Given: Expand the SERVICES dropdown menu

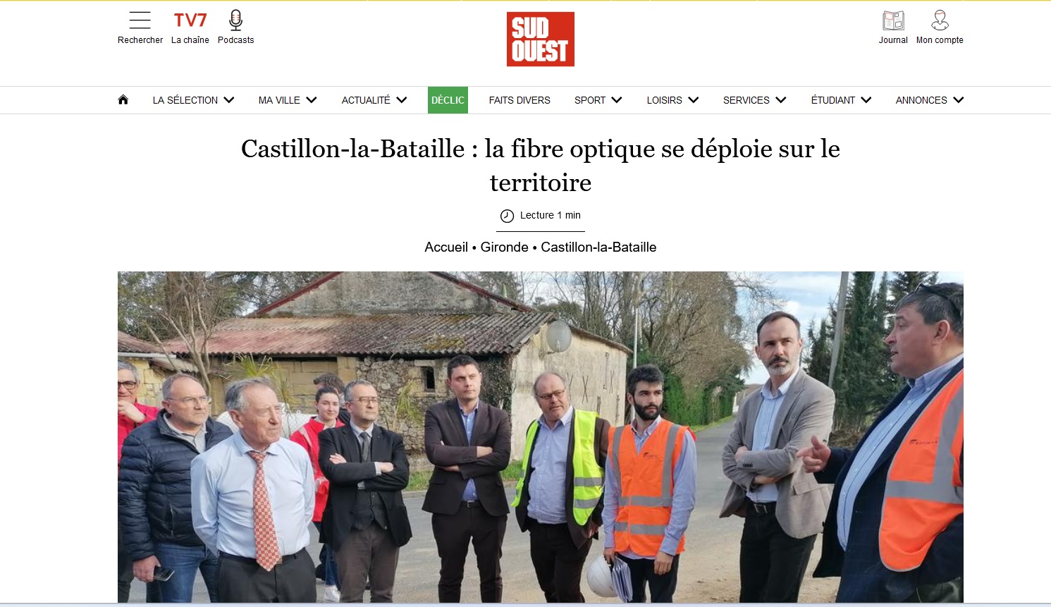Looking at the screenshot, I should point(755,100).
